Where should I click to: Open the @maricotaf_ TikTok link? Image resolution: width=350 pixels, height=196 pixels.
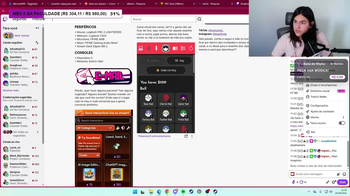coord(216,30)
